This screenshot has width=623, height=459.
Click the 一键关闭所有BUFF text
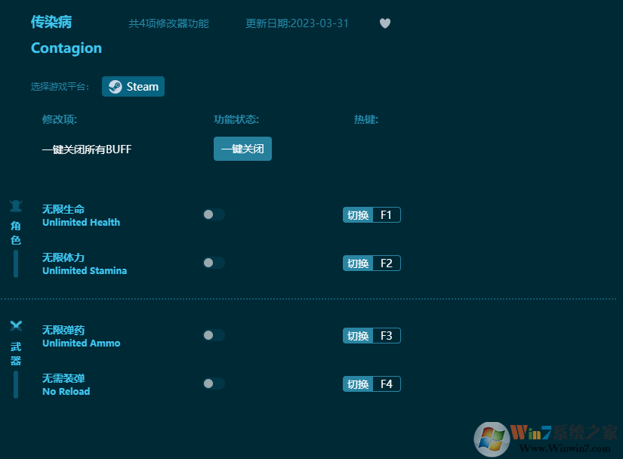[x=87, y=149]
